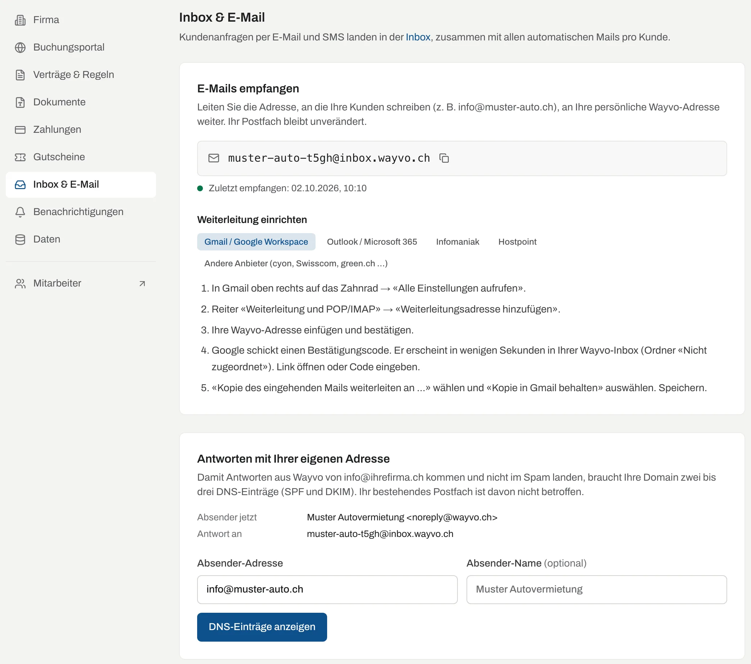Navigate to Zahlungen

pos(81,130)
